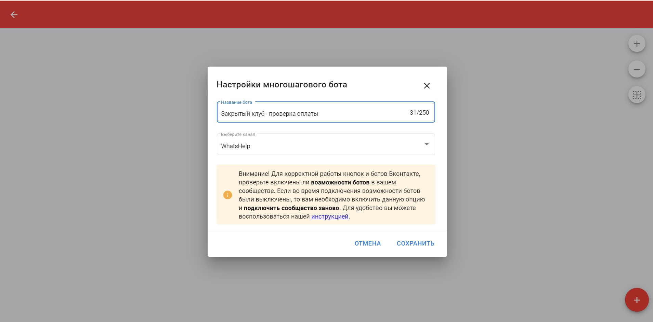Click the dropdown arrow in channel selector
Screen dimensions: 653x322
pyautogui.click(x=427, y=144)
